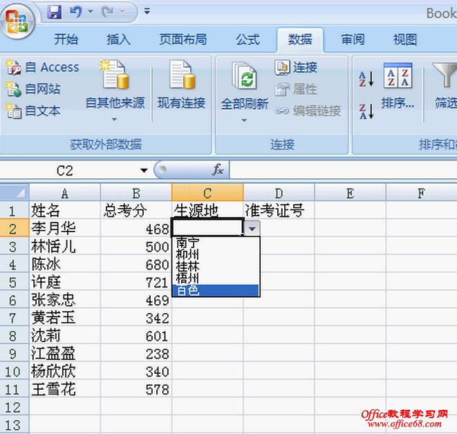
Task: Click 现有连接 button
Action: 181,85
